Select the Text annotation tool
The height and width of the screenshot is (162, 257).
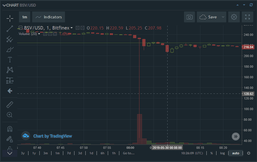coord(10,60)
